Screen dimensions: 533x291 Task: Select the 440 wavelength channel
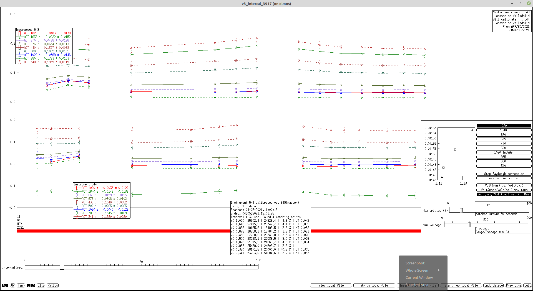pos(504,144)
